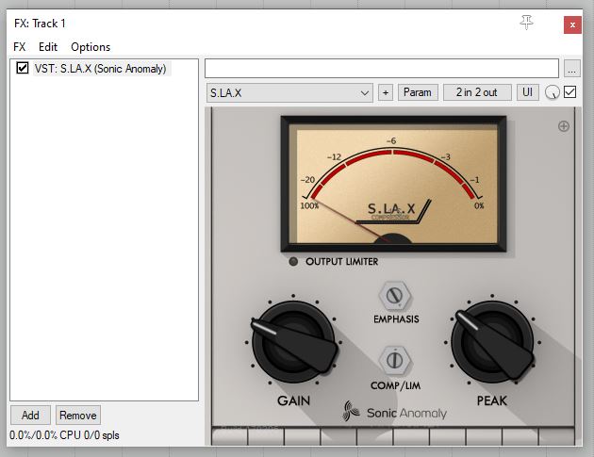The width and height of the screenshot is (594, 457).
Task: Click the plus preset button
Action: 386,92
